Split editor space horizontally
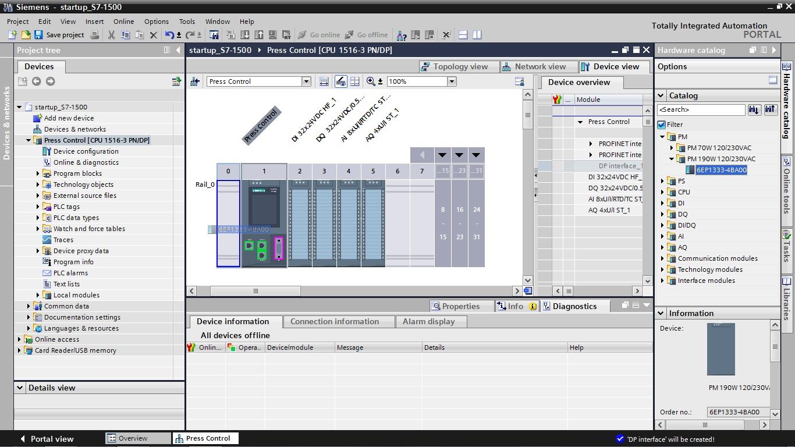The width and height of the screenshot is (795, 447). 463,35
